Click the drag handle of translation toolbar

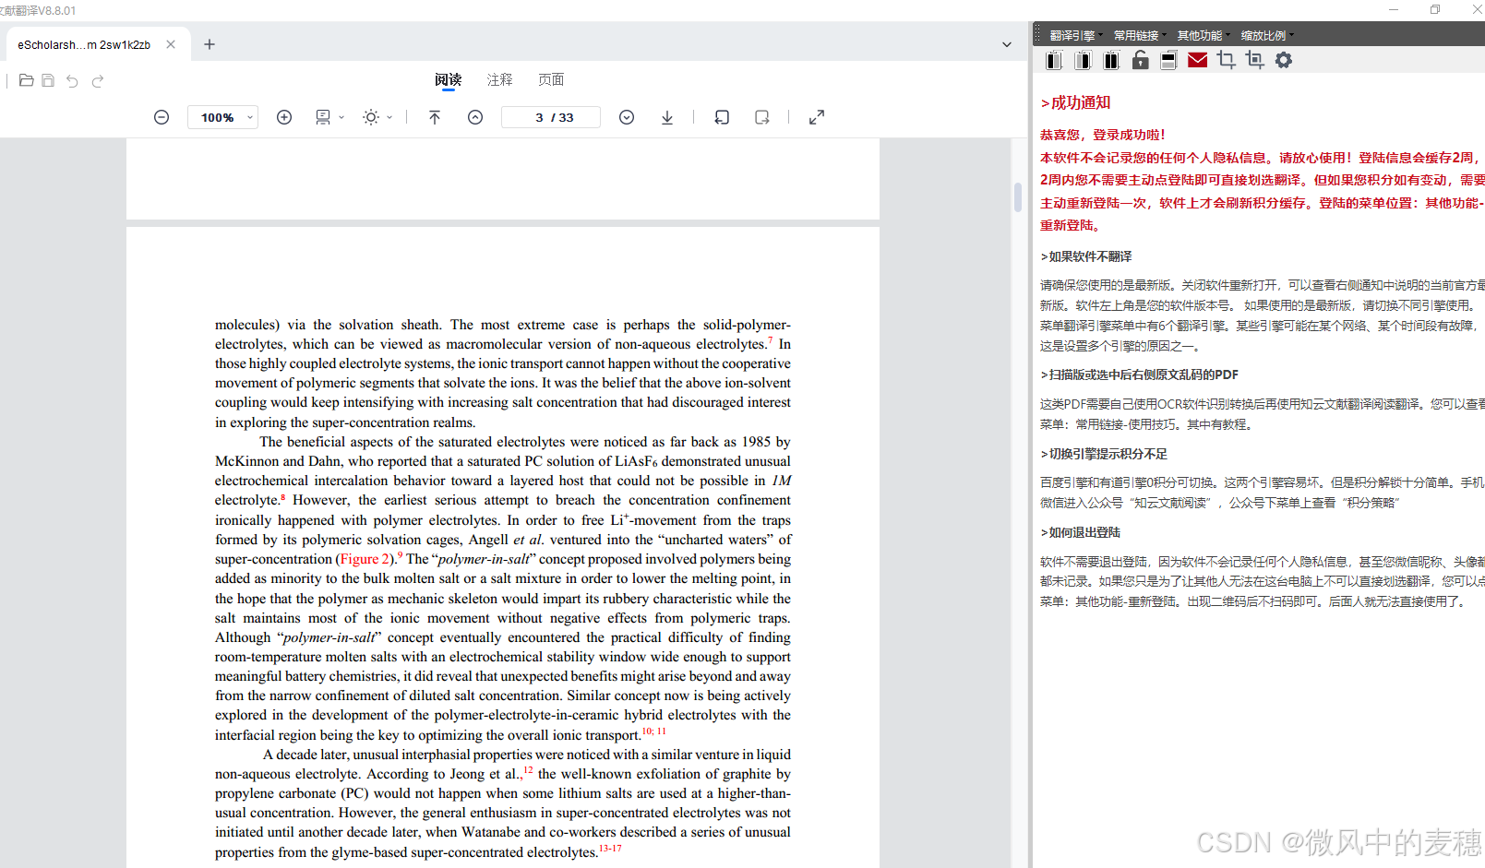pyautogui.click(x=1037, y=34)
